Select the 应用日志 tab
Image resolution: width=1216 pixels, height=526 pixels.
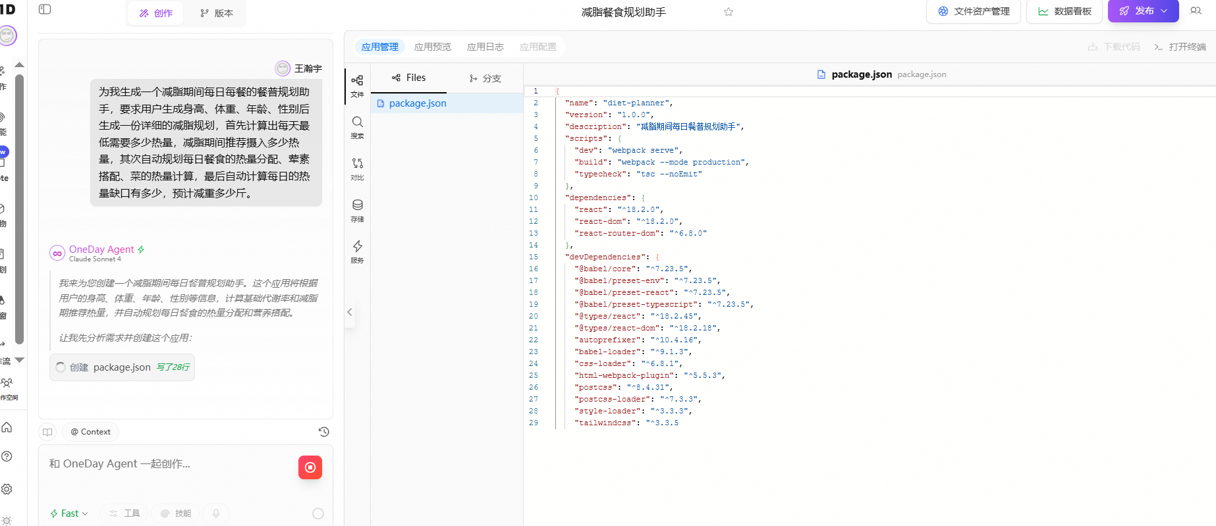point(485,47)
